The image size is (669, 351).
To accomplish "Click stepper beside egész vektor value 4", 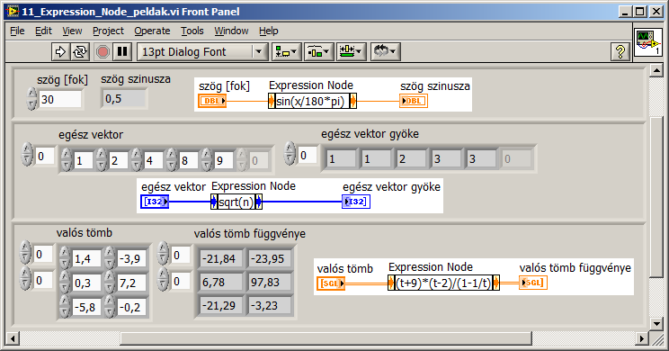I will [x=137, y=159].
